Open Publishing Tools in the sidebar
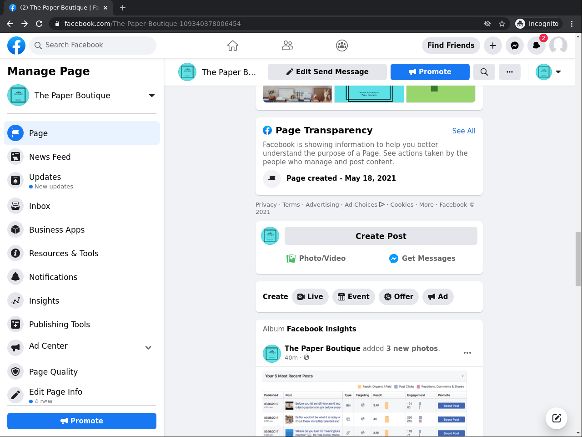The height and width of the screenshot is (437, 582). pyautogui.click(x=82, y=324)
